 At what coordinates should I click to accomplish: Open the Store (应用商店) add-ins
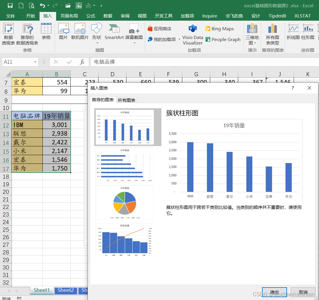pyautogui.click(x=159, y=29)
